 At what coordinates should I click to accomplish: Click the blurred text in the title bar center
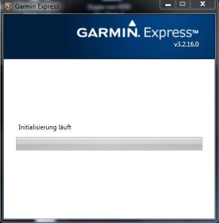point(109,7)
